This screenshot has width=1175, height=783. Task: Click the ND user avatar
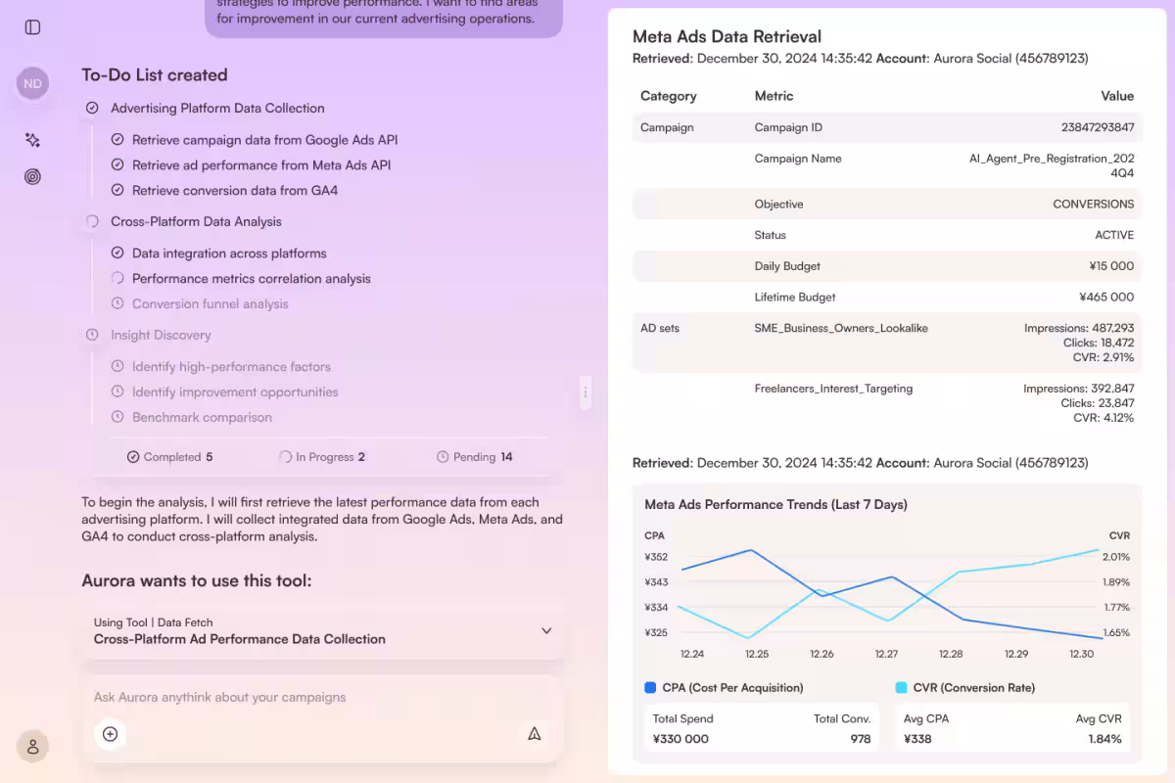(32, 84)
